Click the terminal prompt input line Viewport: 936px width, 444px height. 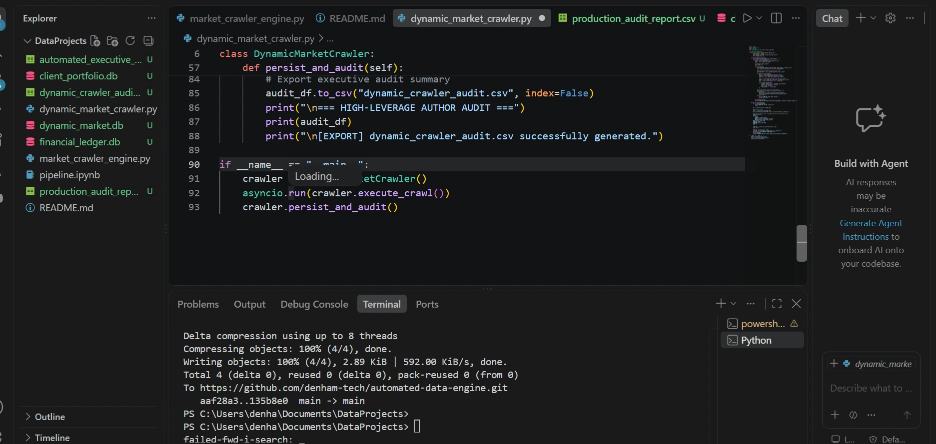tap(301, 427)
